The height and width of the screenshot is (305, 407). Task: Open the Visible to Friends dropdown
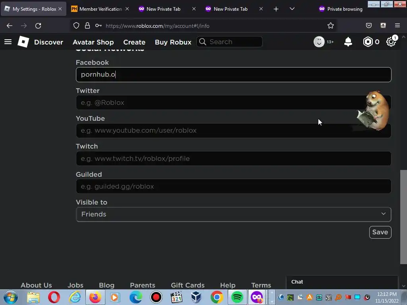point(233,214)
